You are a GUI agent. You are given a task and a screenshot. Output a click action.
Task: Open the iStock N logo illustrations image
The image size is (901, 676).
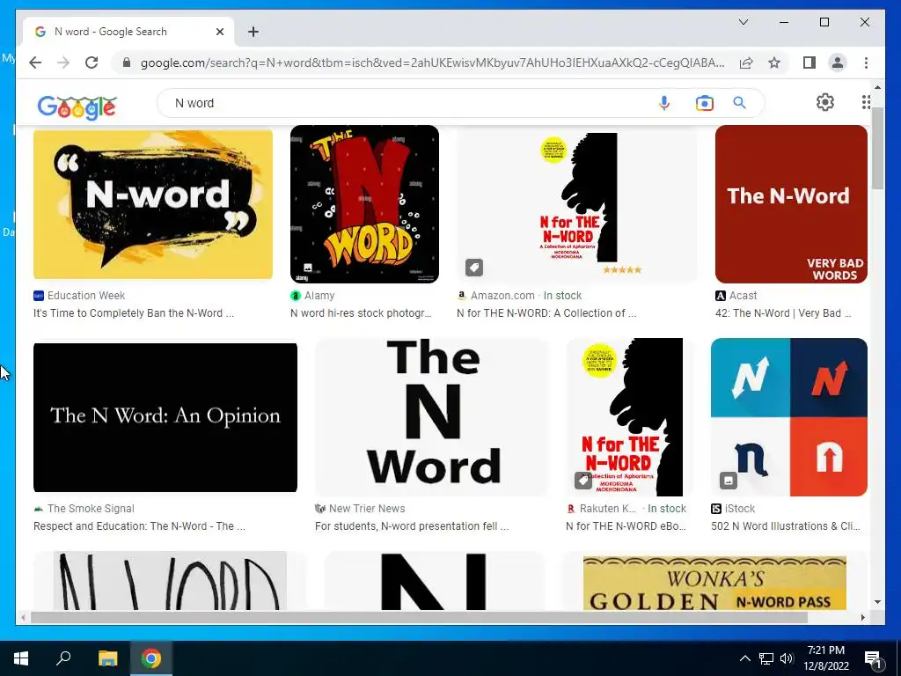789,417
